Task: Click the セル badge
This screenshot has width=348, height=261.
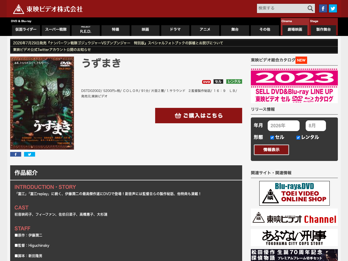Action: (x=218, y=81)
